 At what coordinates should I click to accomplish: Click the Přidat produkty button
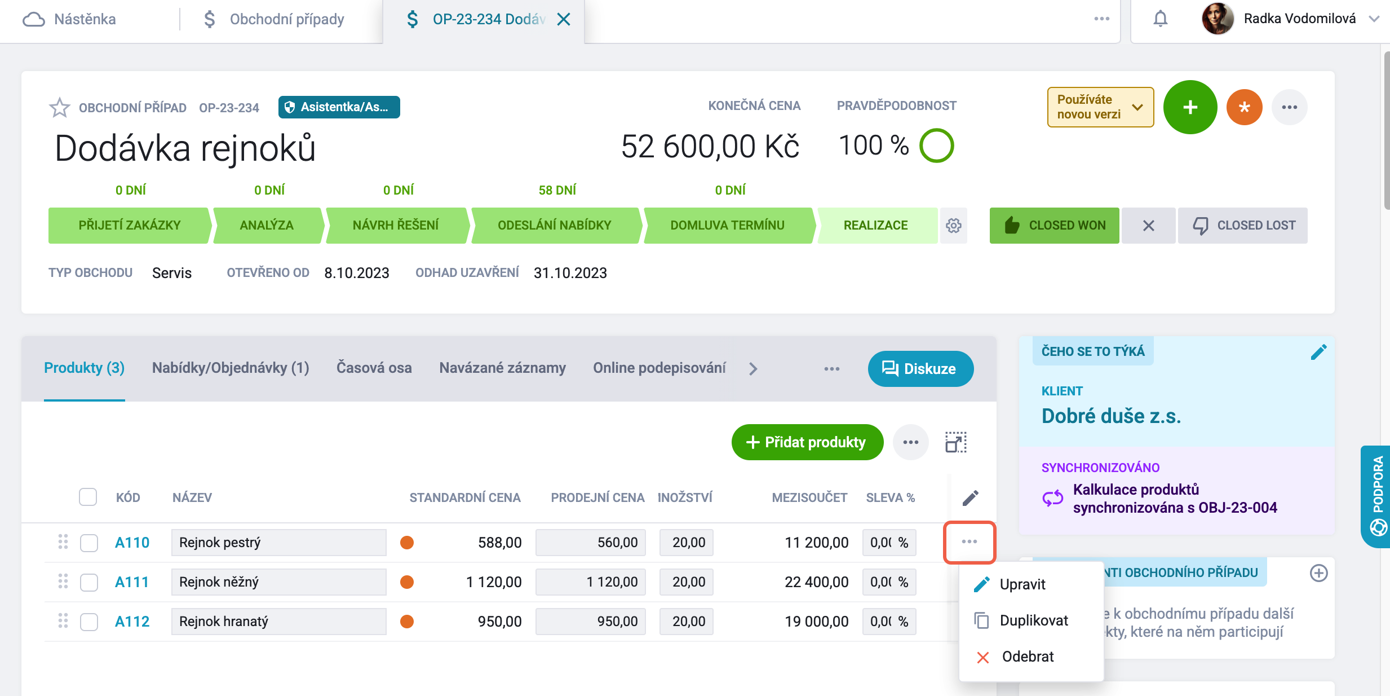tap(807, 442)
